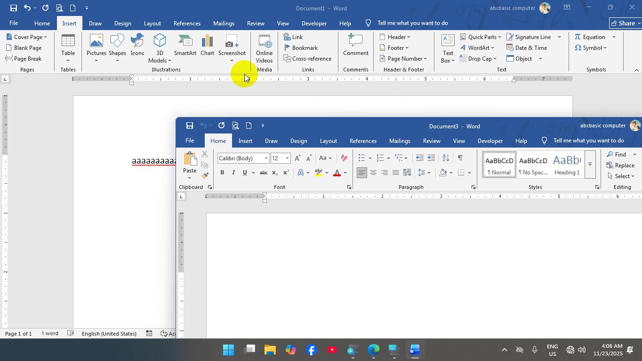Launch Microsoft Edge from the taskbar
This screenshot has height=361, width=642.
coord(373,350)
